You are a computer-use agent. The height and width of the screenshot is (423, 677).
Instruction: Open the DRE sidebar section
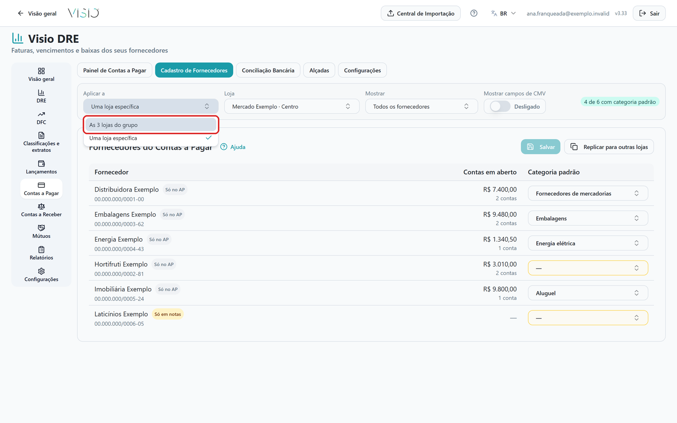point(41,96)
